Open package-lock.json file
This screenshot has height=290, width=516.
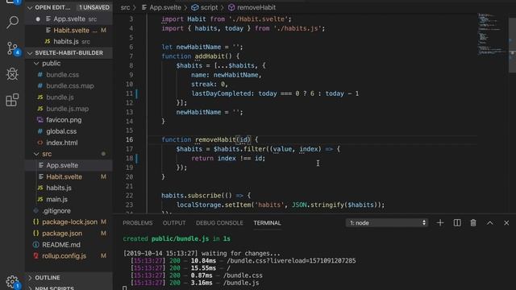pos(69,222)
